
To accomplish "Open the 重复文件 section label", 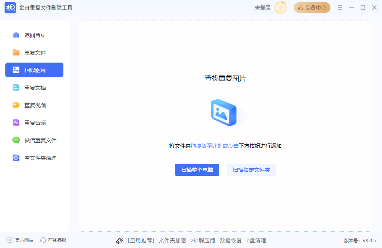I will pos(35,53).
